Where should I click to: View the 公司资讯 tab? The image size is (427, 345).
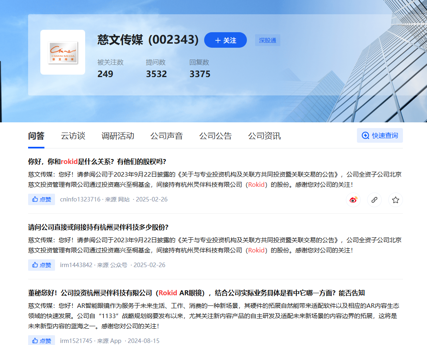[264, 136]
